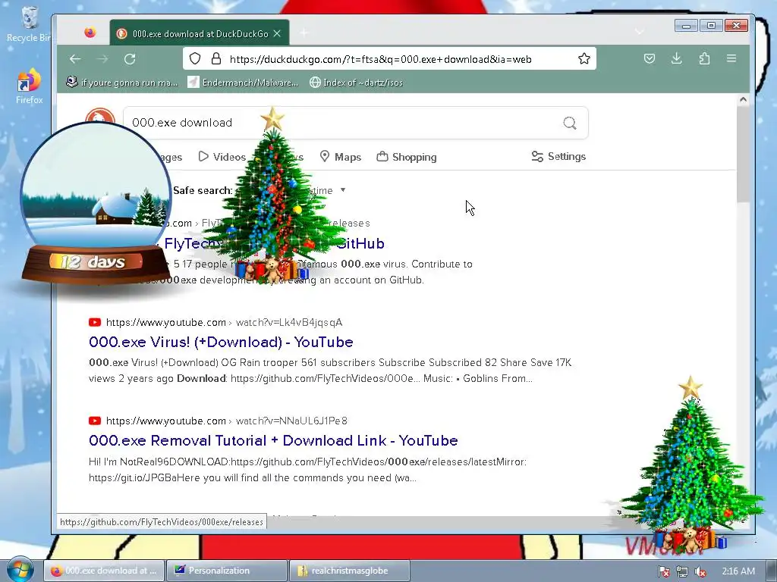Click the 12 days snow globe widget
This screenshot has width=777, height=582.
96,205
